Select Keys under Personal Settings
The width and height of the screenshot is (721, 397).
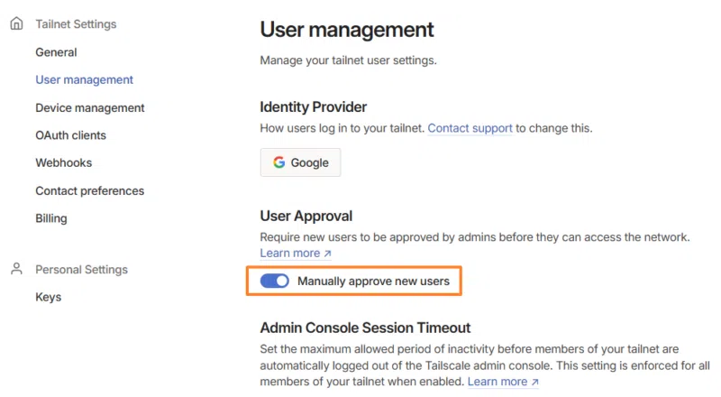coord(49,297)
